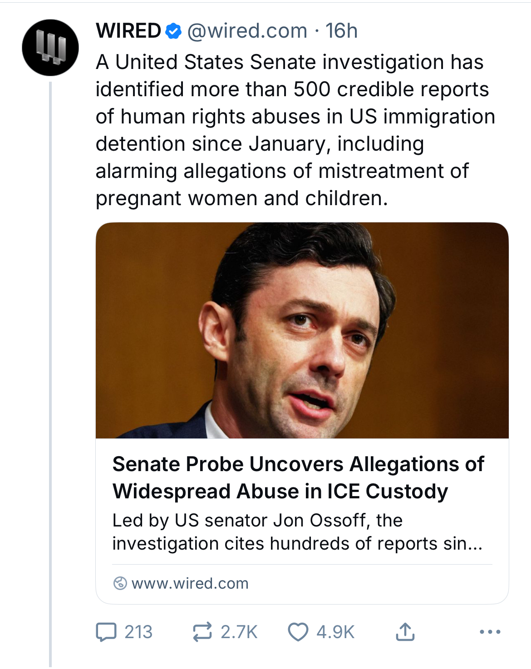Click the blue verified checkmark badge
Screen dimensions: 531x669
(173, 31)
